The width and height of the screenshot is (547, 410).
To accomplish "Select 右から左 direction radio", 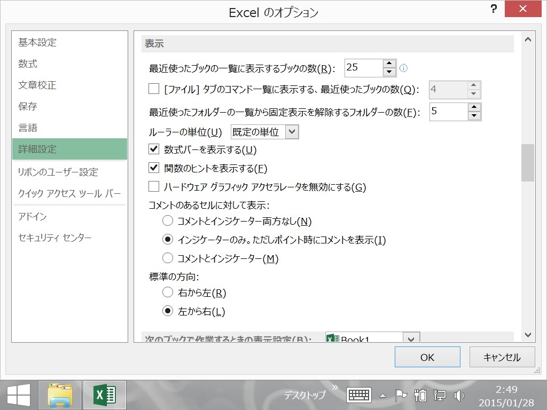I will tap(168, 292).
